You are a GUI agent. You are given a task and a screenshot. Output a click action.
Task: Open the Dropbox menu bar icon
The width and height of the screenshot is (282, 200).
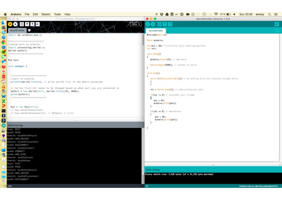tap(161, 14)
